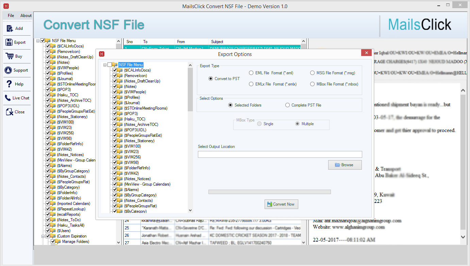Select (iNotes_Stationery) row in dialog tree
The width and height of the screenshot is (470, 266).
[x=139, y=141]
